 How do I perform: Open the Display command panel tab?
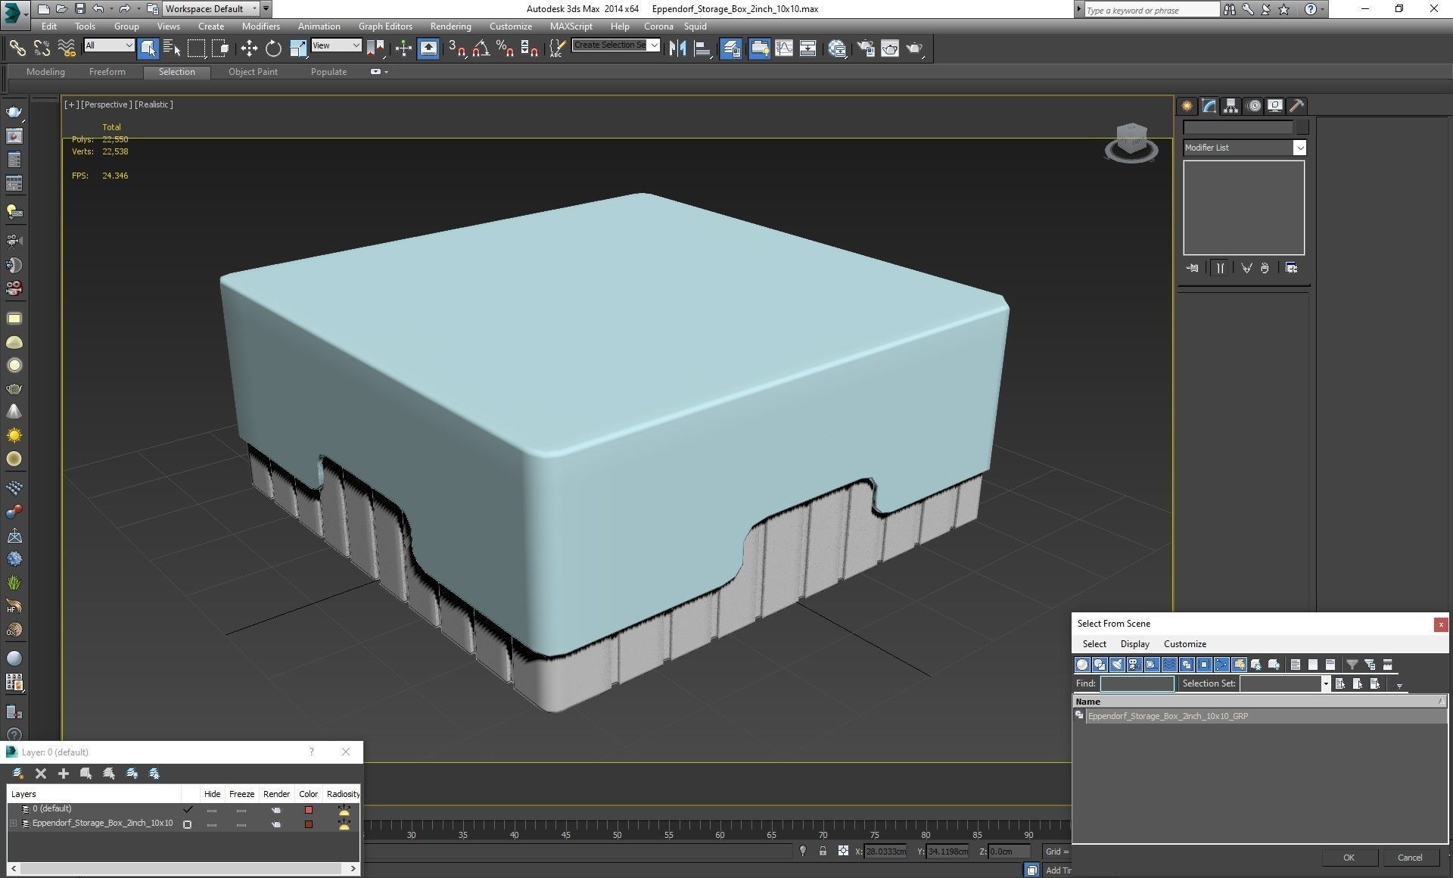[1275, 106]
